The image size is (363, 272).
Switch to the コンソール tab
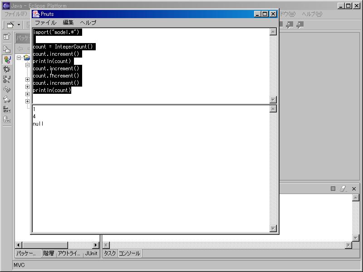coord(129,253)
